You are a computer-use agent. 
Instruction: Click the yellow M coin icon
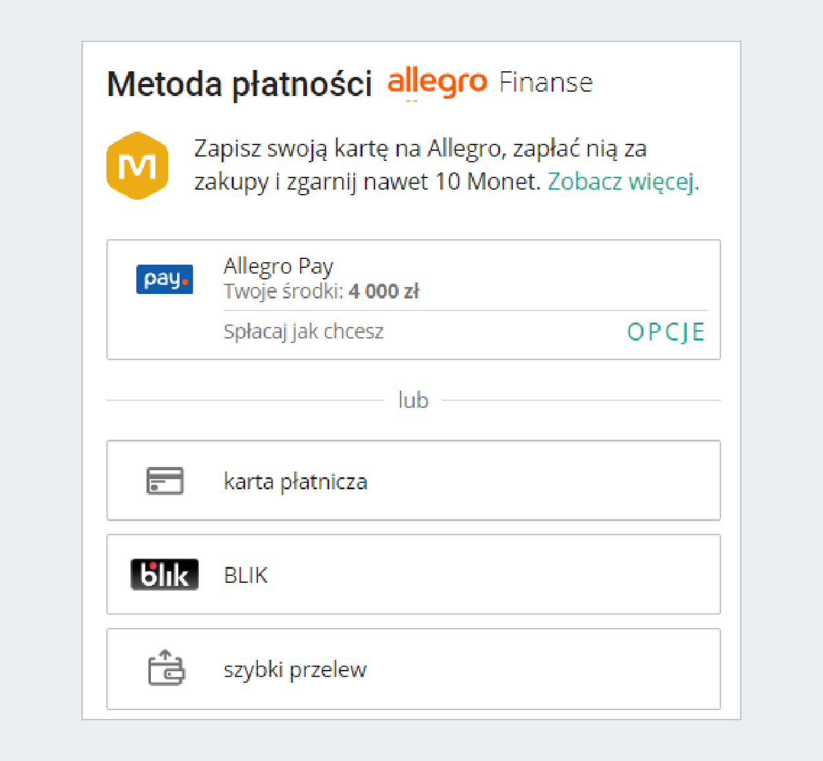click(137, 164)
